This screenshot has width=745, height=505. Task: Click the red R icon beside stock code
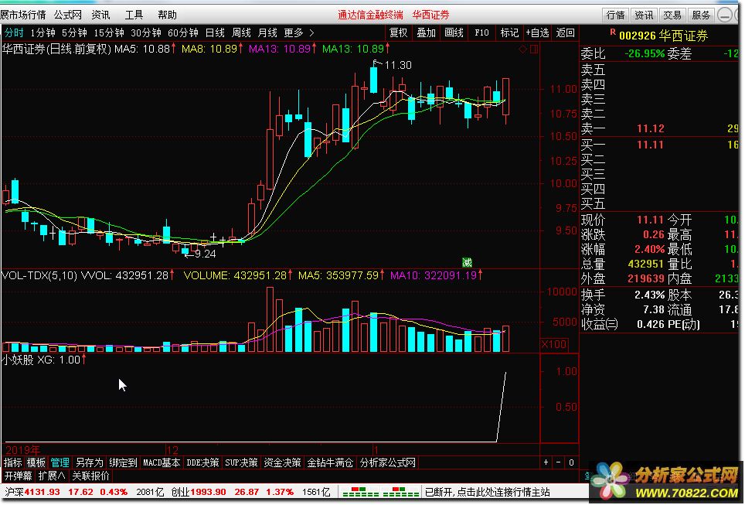click(x=612, y=33)
